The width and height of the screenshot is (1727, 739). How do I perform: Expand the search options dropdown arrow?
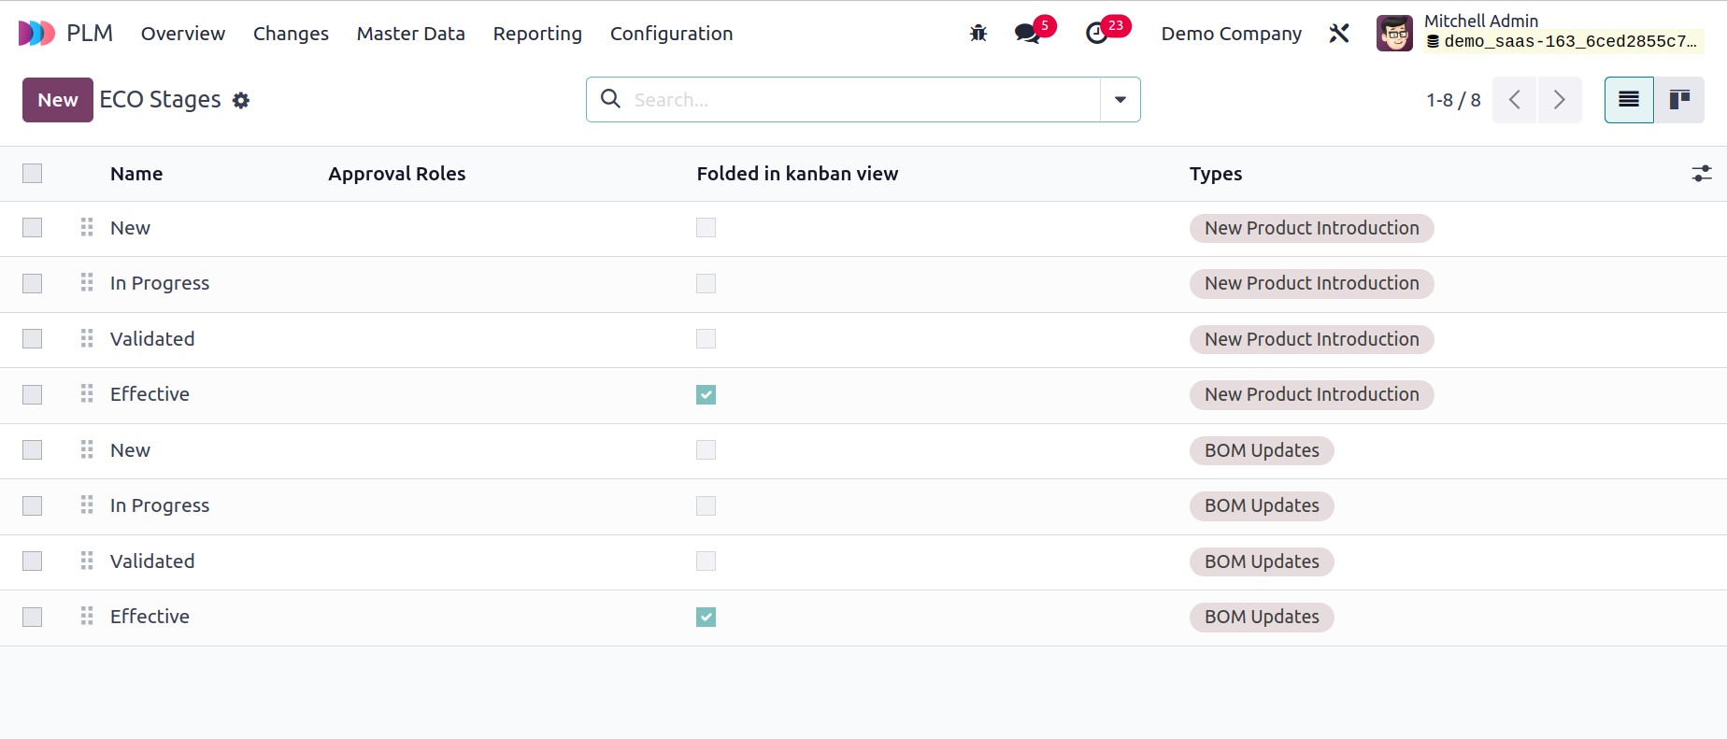(1120, 100)
